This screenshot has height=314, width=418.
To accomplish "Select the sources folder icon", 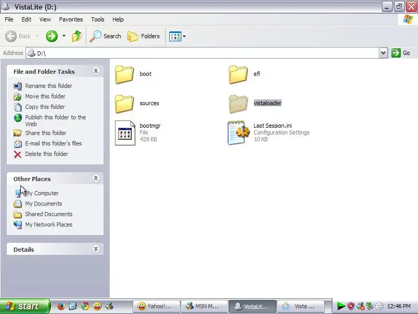I will [124, 104].
